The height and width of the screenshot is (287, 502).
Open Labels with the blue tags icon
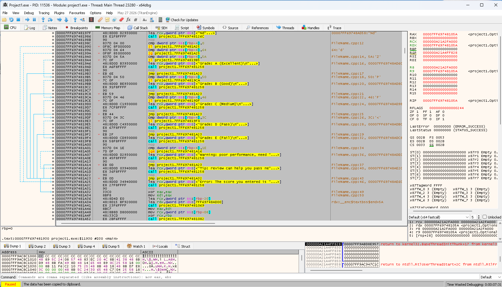pos(114,20)
